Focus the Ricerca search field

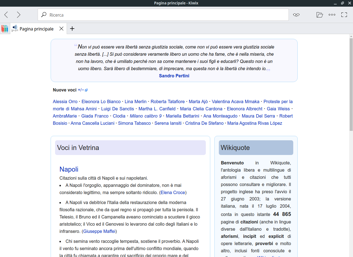pos(163,15)
